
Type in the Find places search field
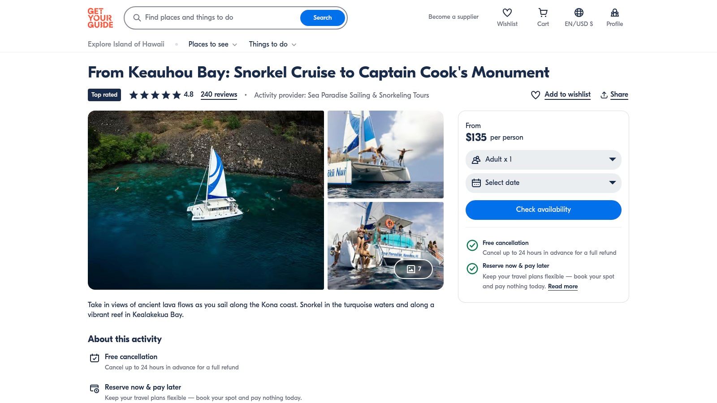point(220,18)
